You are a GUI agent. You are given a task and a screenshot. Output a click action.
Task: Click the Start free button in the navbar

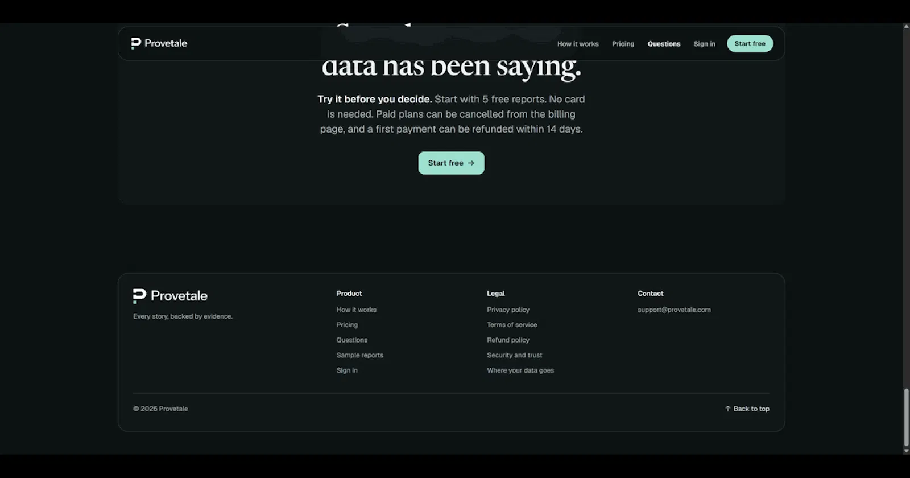[x=750, y=43]
